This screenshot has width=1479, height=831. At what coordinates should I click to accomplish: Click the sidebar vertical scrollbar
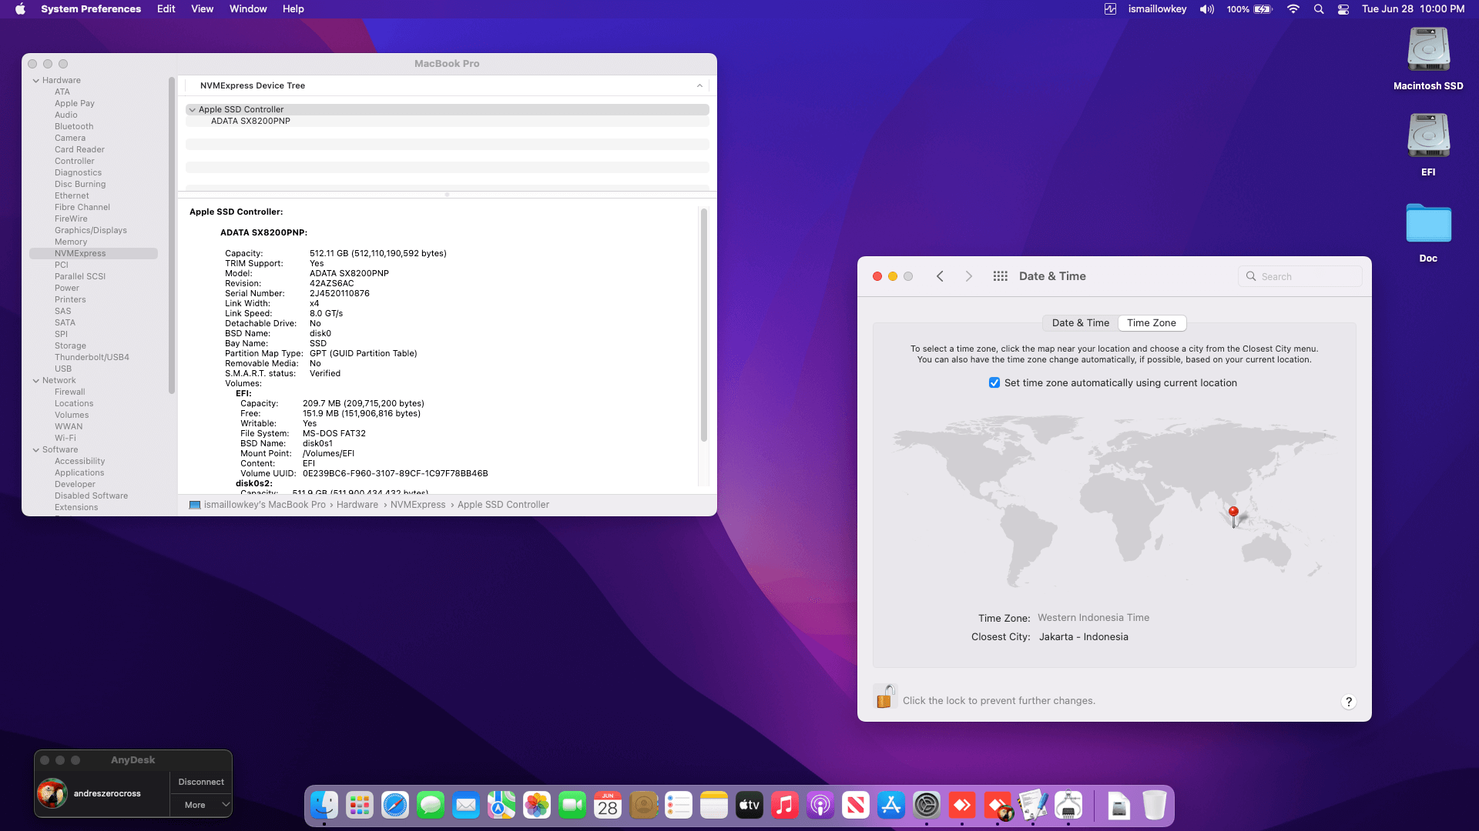[171, 235]
